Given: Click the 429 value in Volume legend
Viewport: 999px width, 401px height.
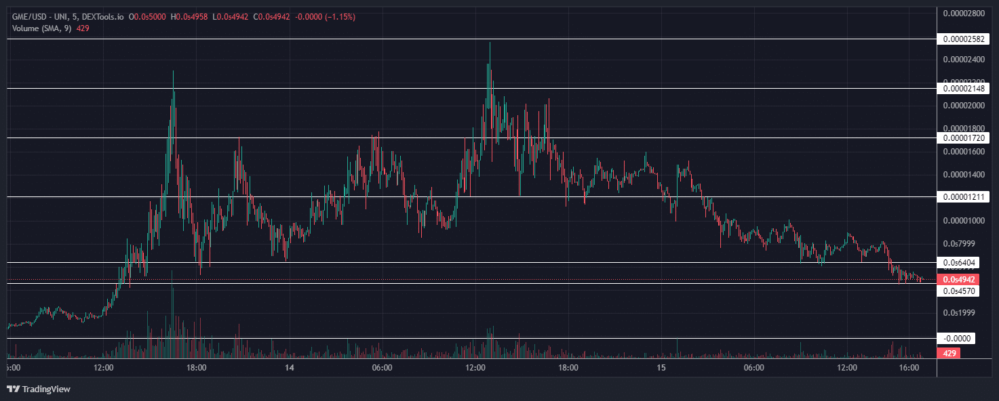Looking at the screenshot, I should click(x=84, y=28).
